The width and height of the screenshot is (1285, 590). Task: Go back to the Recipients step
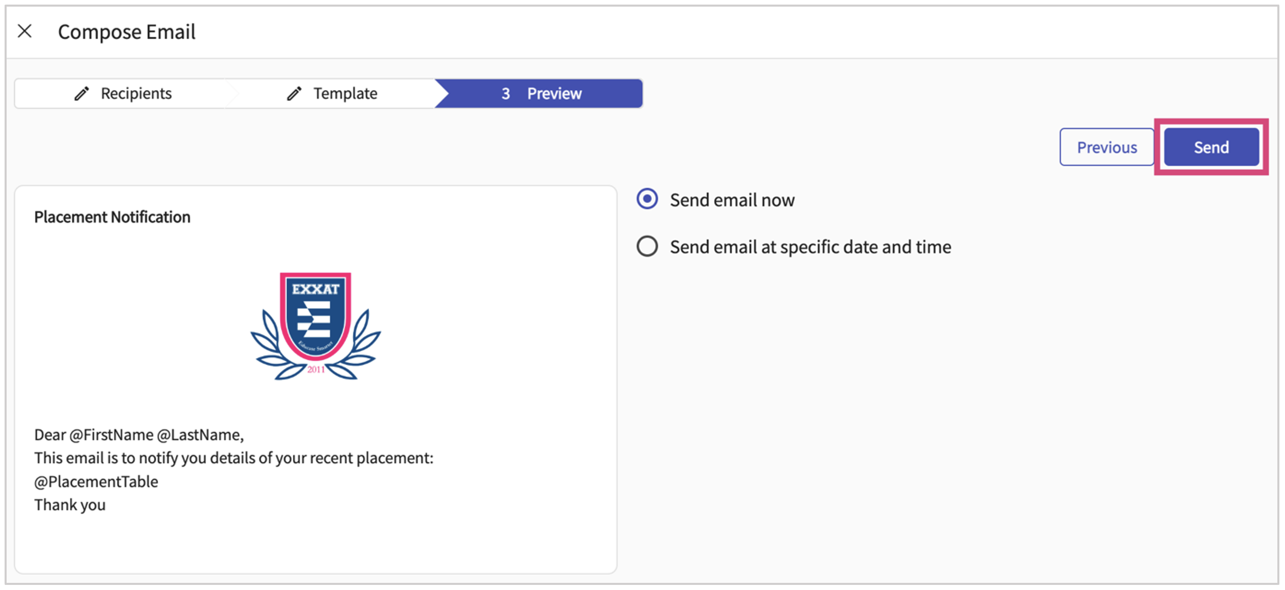click(x=136, y=94)
